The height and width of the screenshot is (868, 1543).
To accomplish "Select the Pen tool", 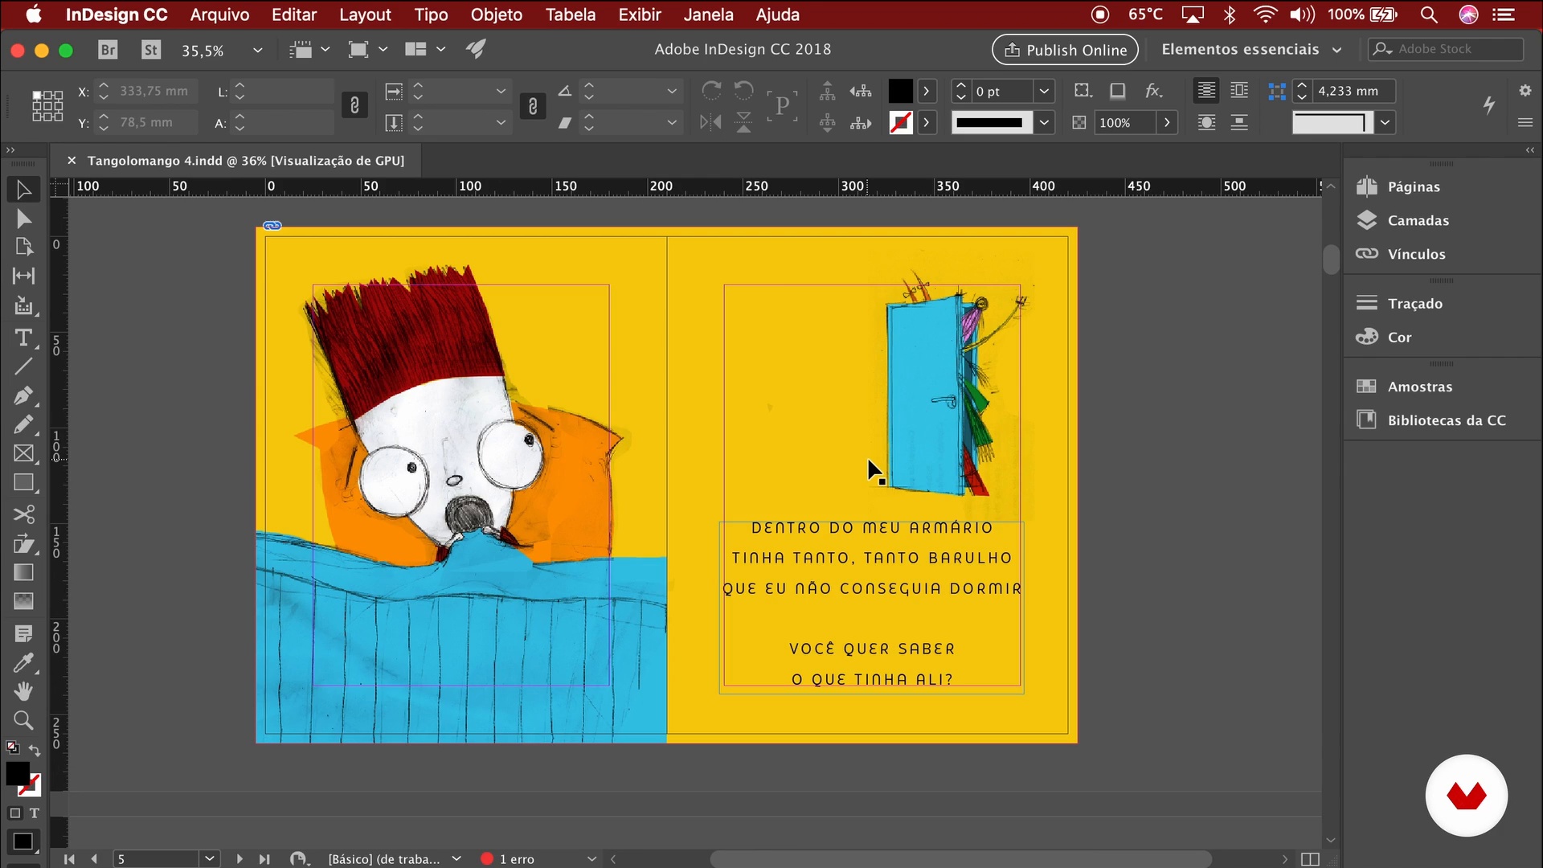I will (x=23, y=395).
